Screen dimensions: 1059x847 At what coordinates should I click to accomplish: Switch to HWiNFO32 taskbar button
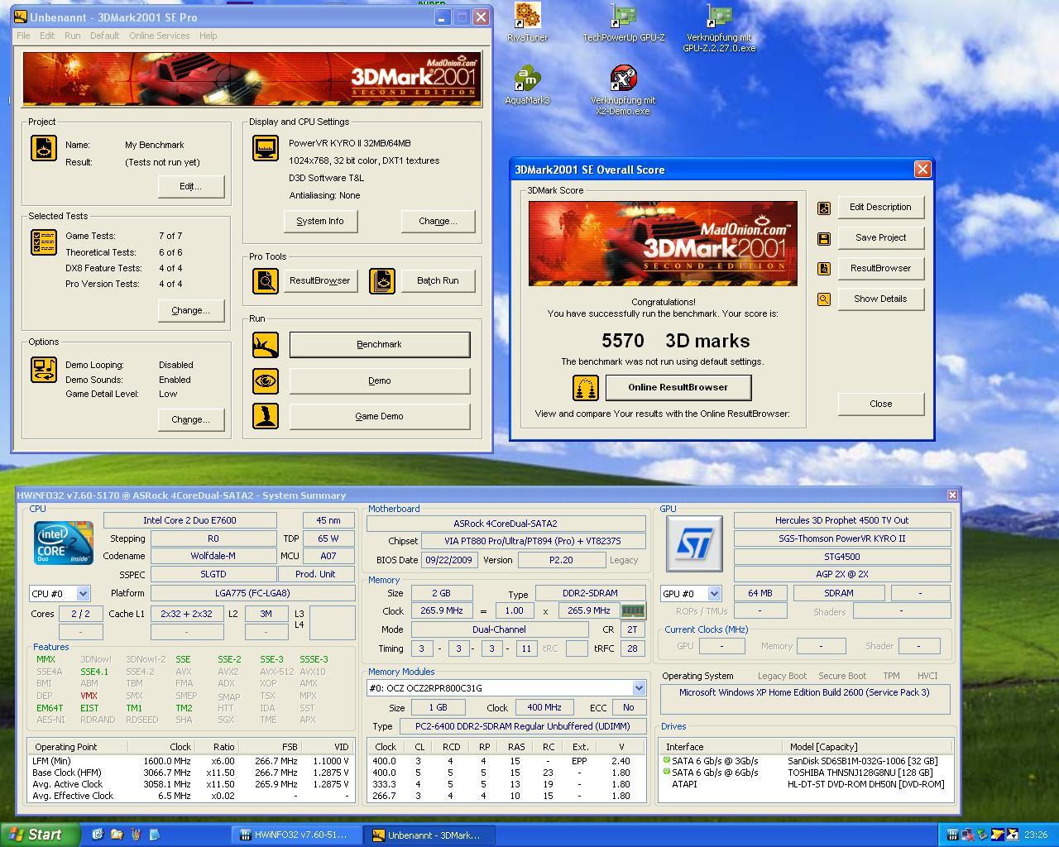[298, 835]
